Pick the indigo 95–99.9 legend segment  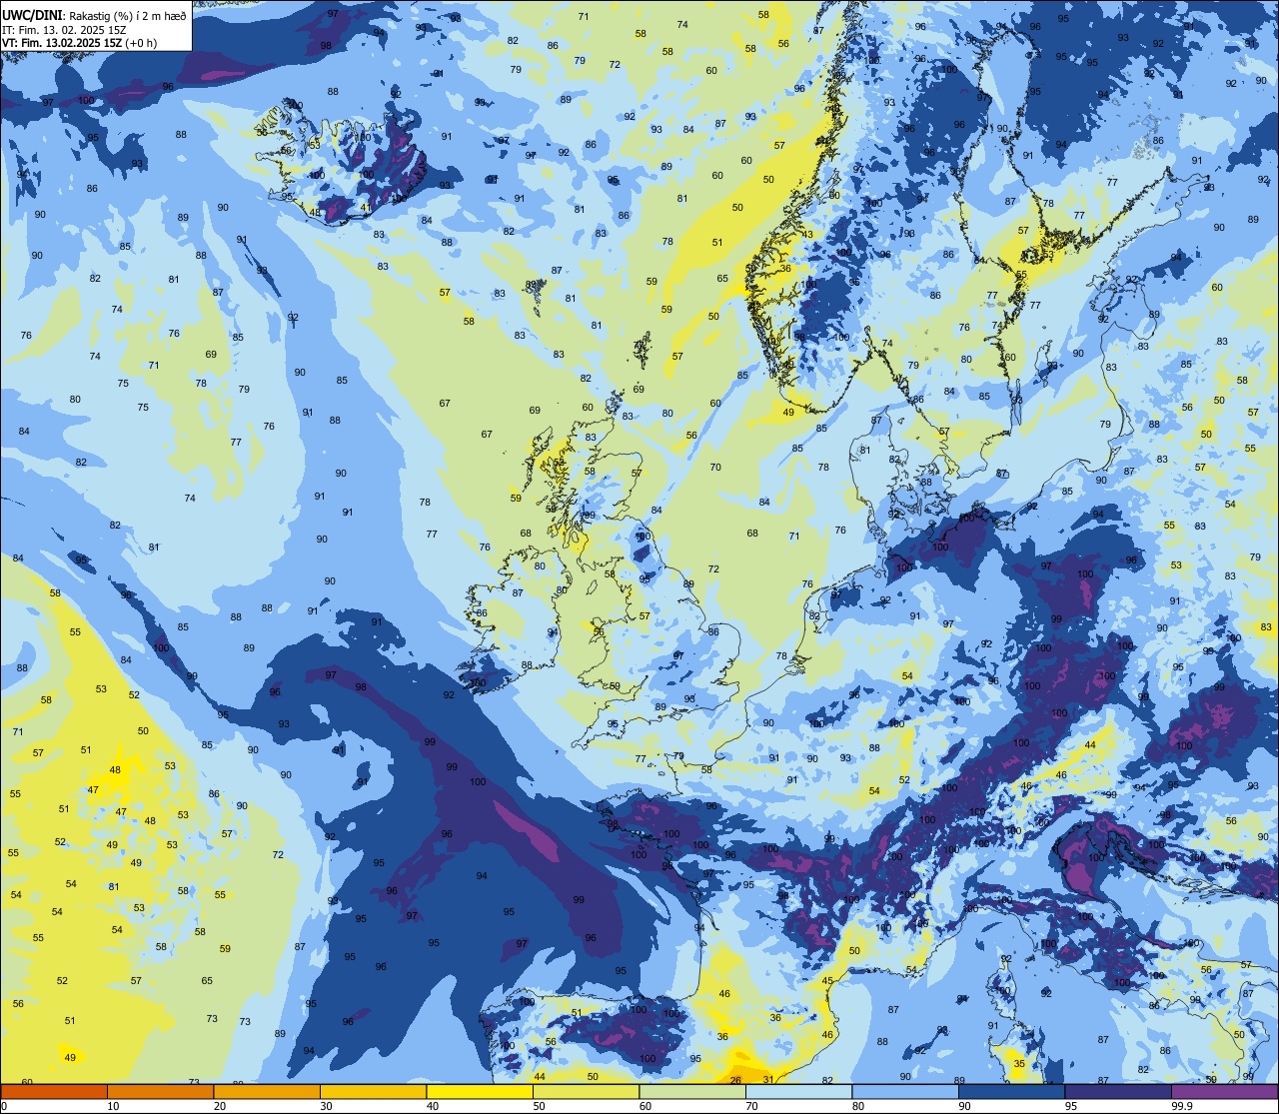coord(1118,1091)
